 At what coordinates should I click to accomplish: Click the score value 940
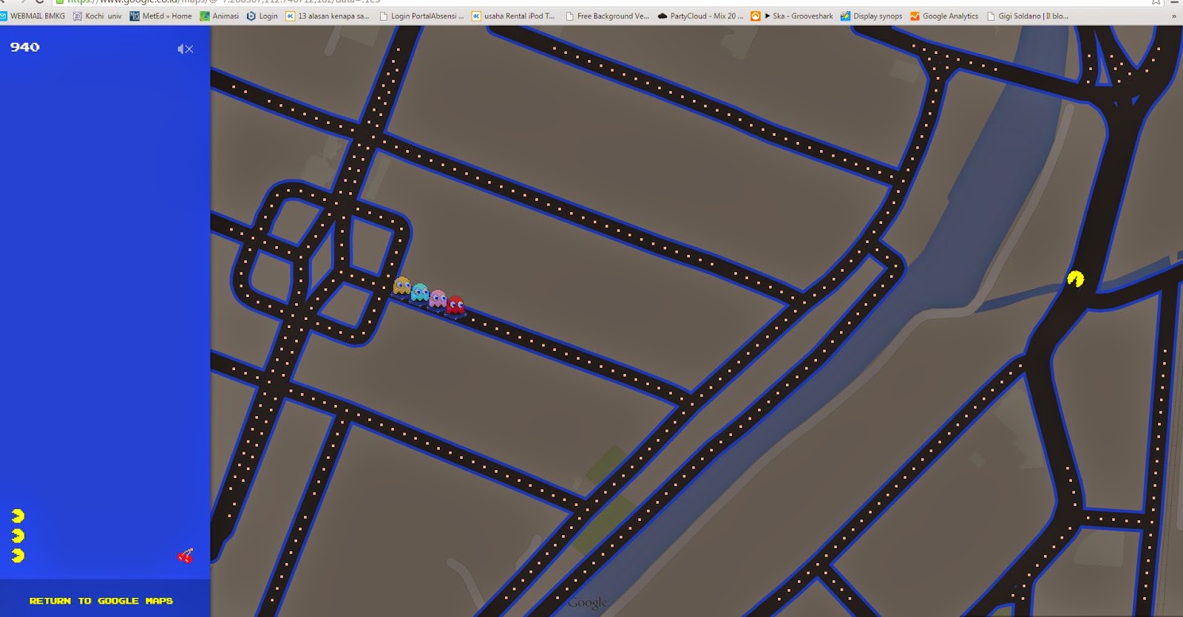tap(25, 47)
